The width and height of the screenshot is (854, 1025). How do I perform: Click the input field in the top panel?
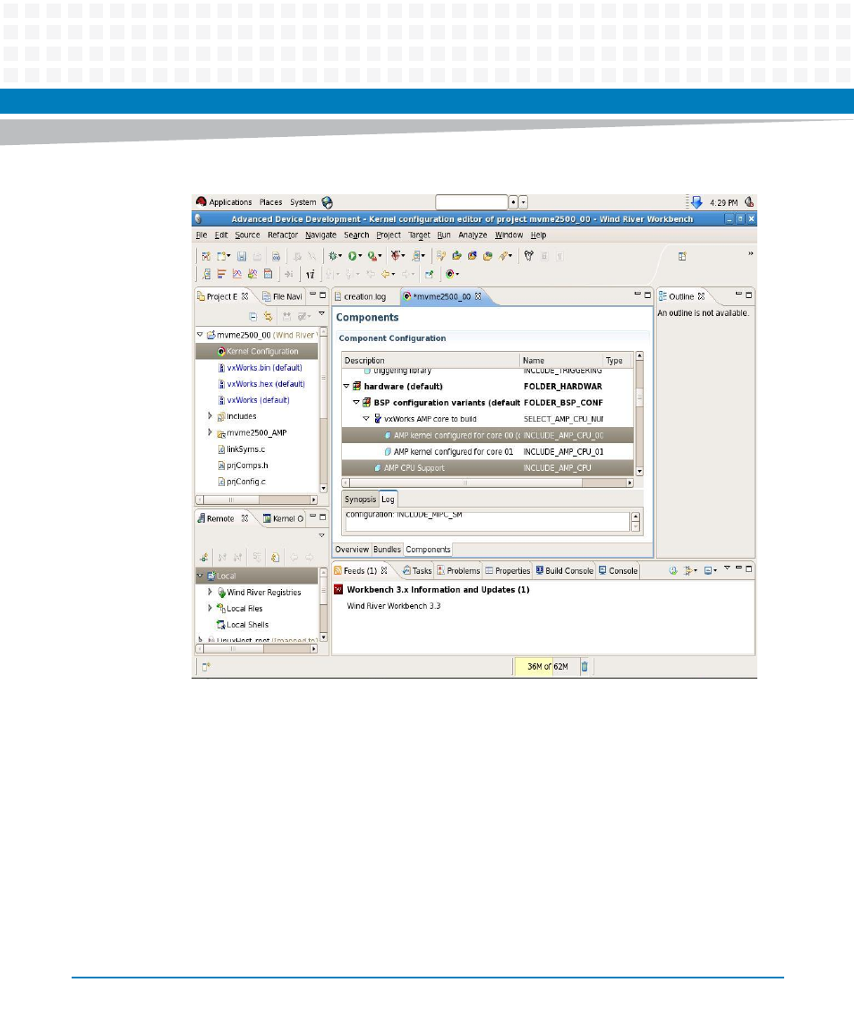pyautogui.click(x=472, y=202)
